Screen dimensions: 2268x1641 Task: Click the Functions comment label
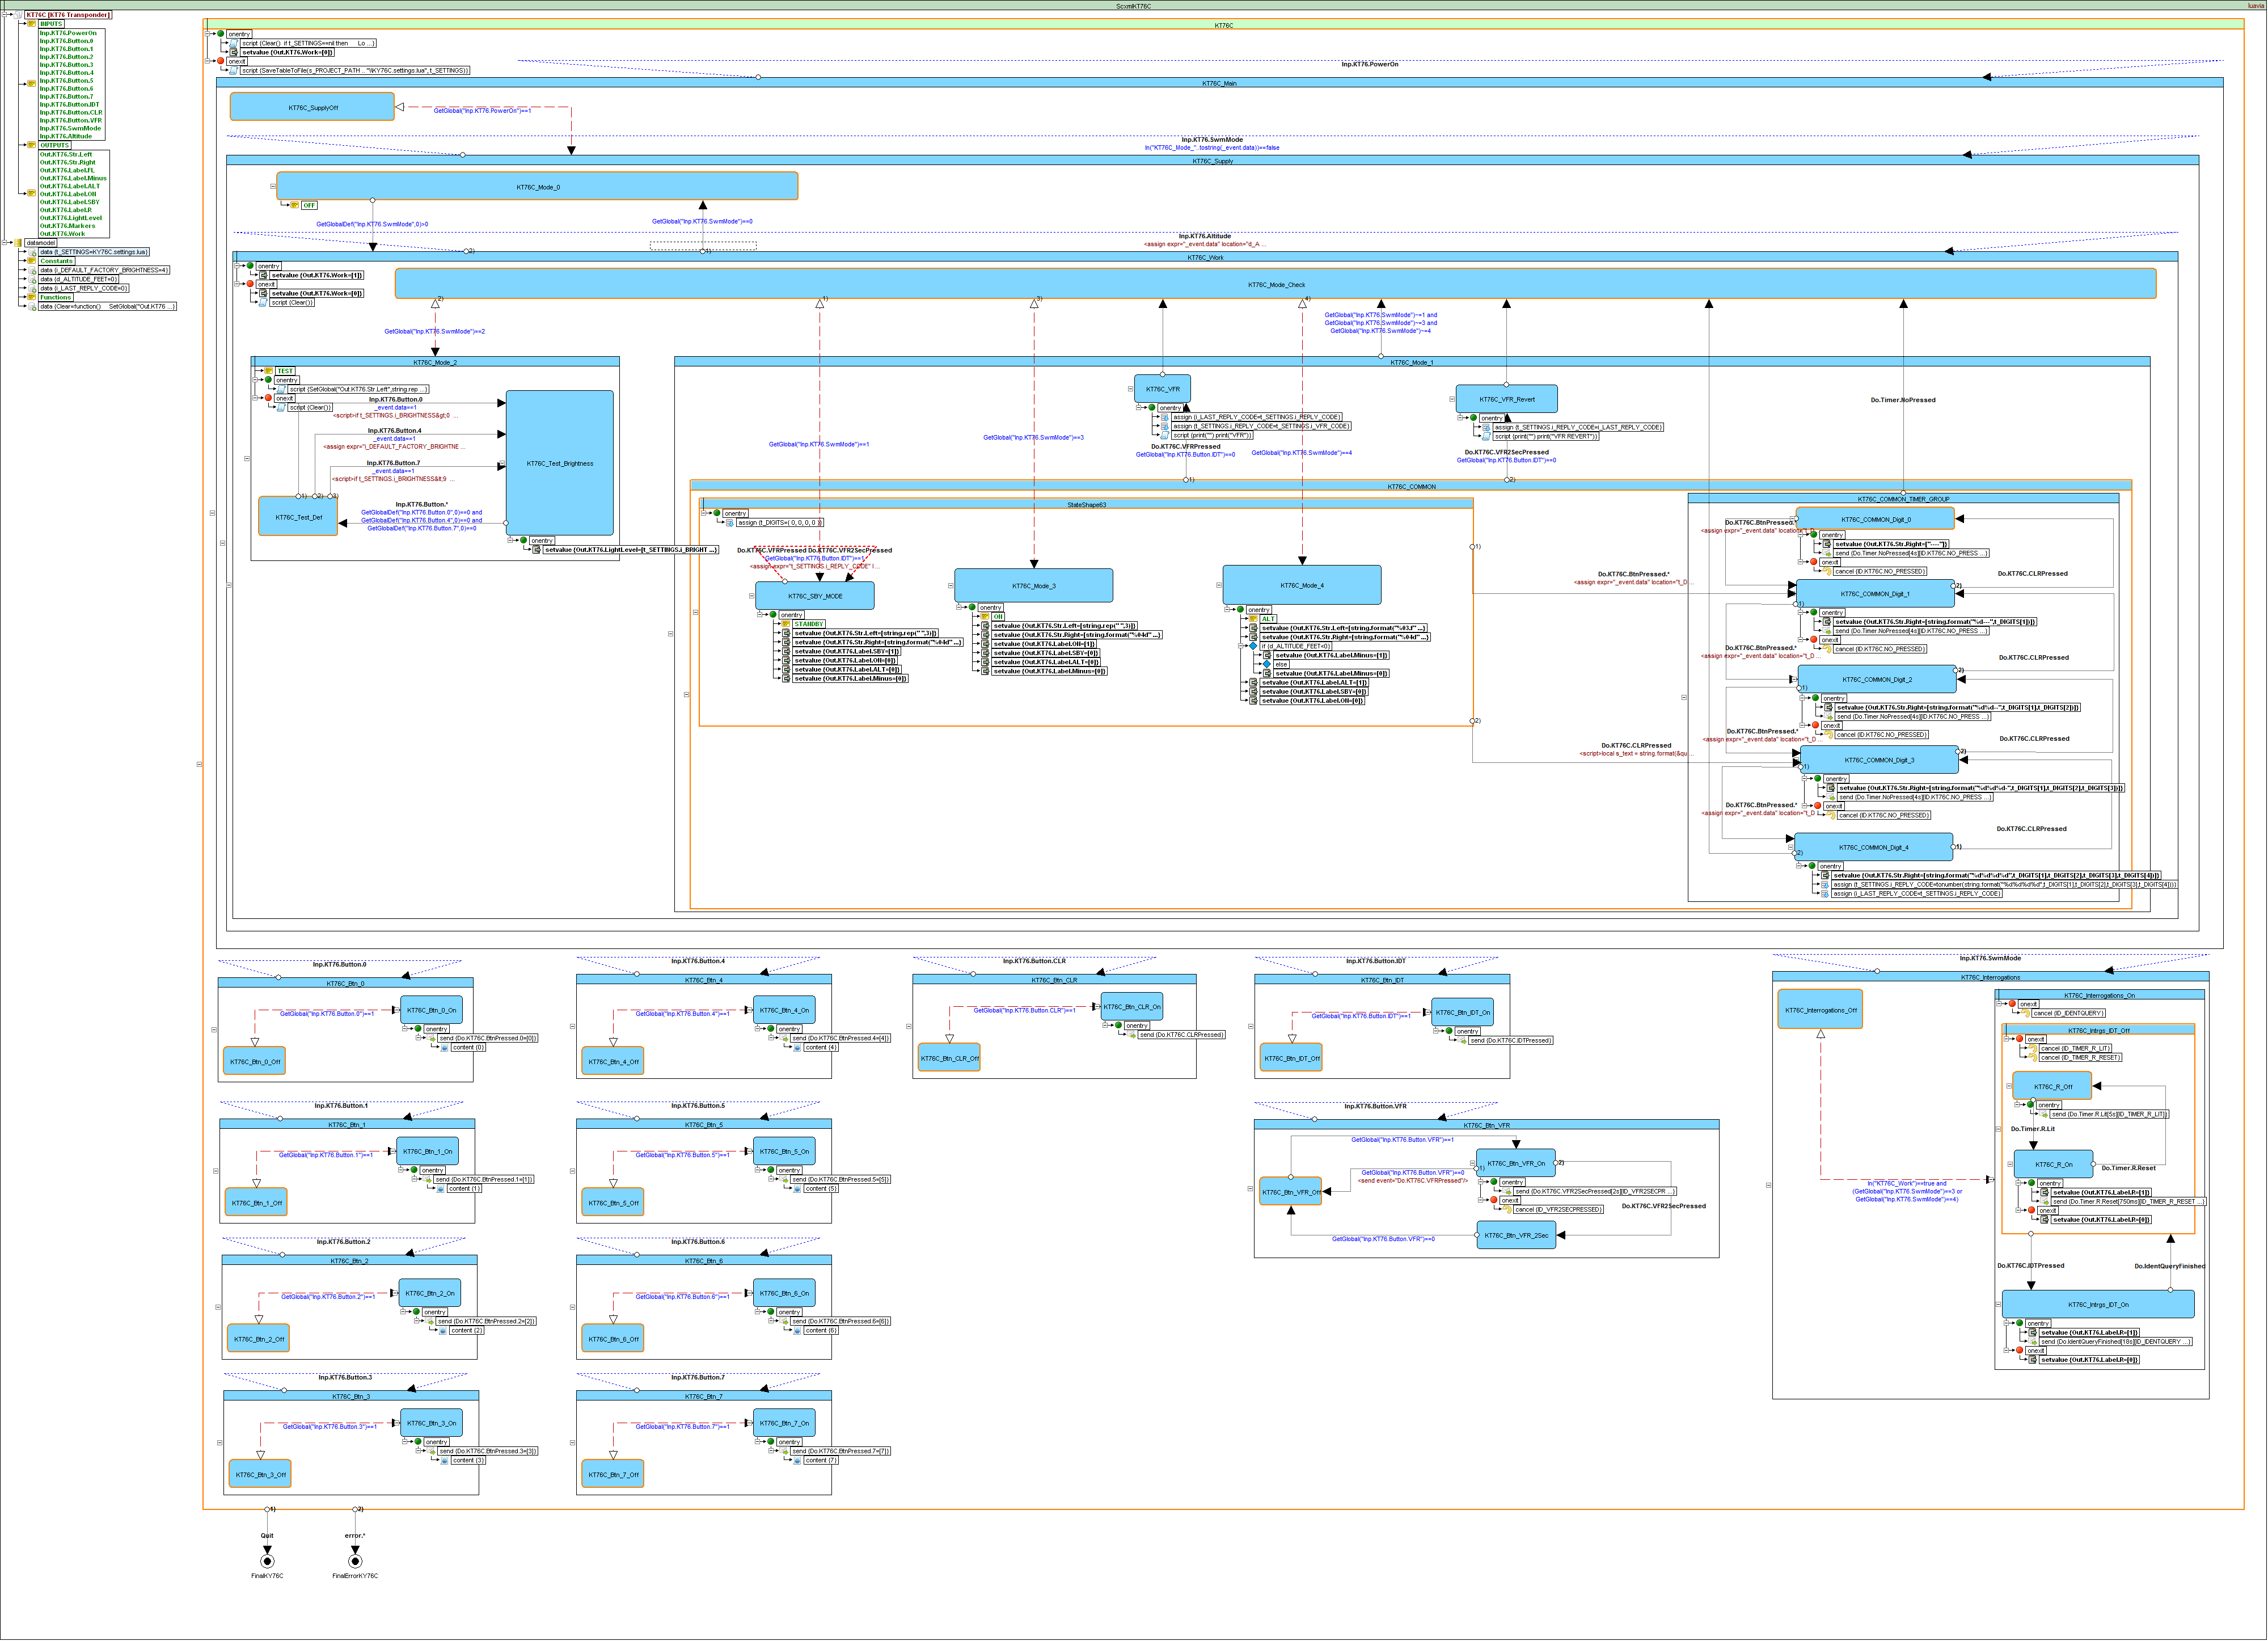[x=56, y=297]
